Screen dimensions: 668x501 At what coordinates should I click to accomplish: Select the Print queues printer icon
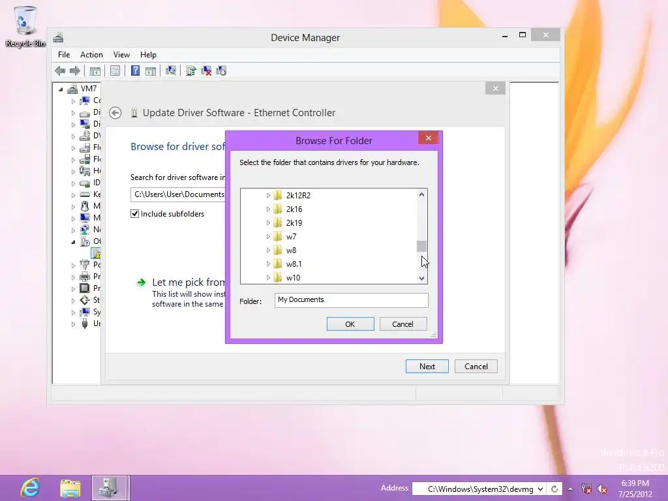click(85, 277)
